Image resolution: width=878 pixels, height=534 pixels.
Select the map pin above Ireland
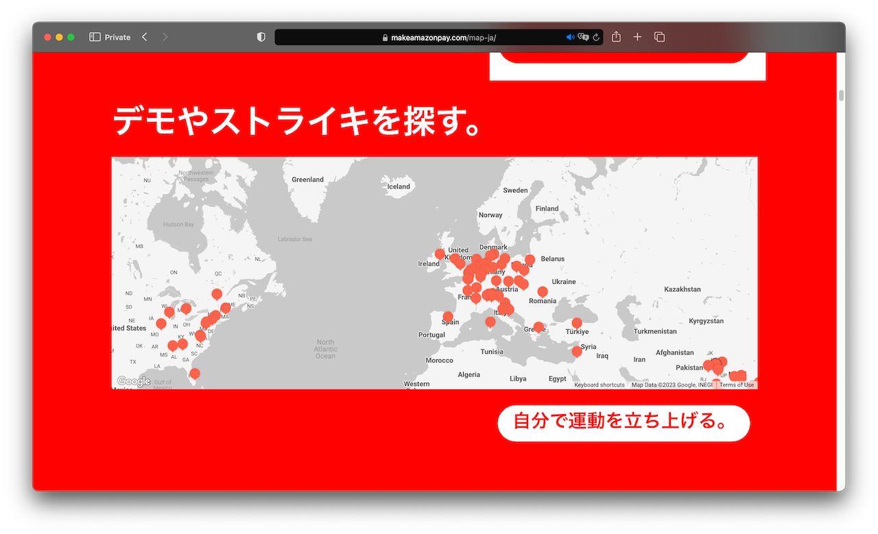point(440,255)
